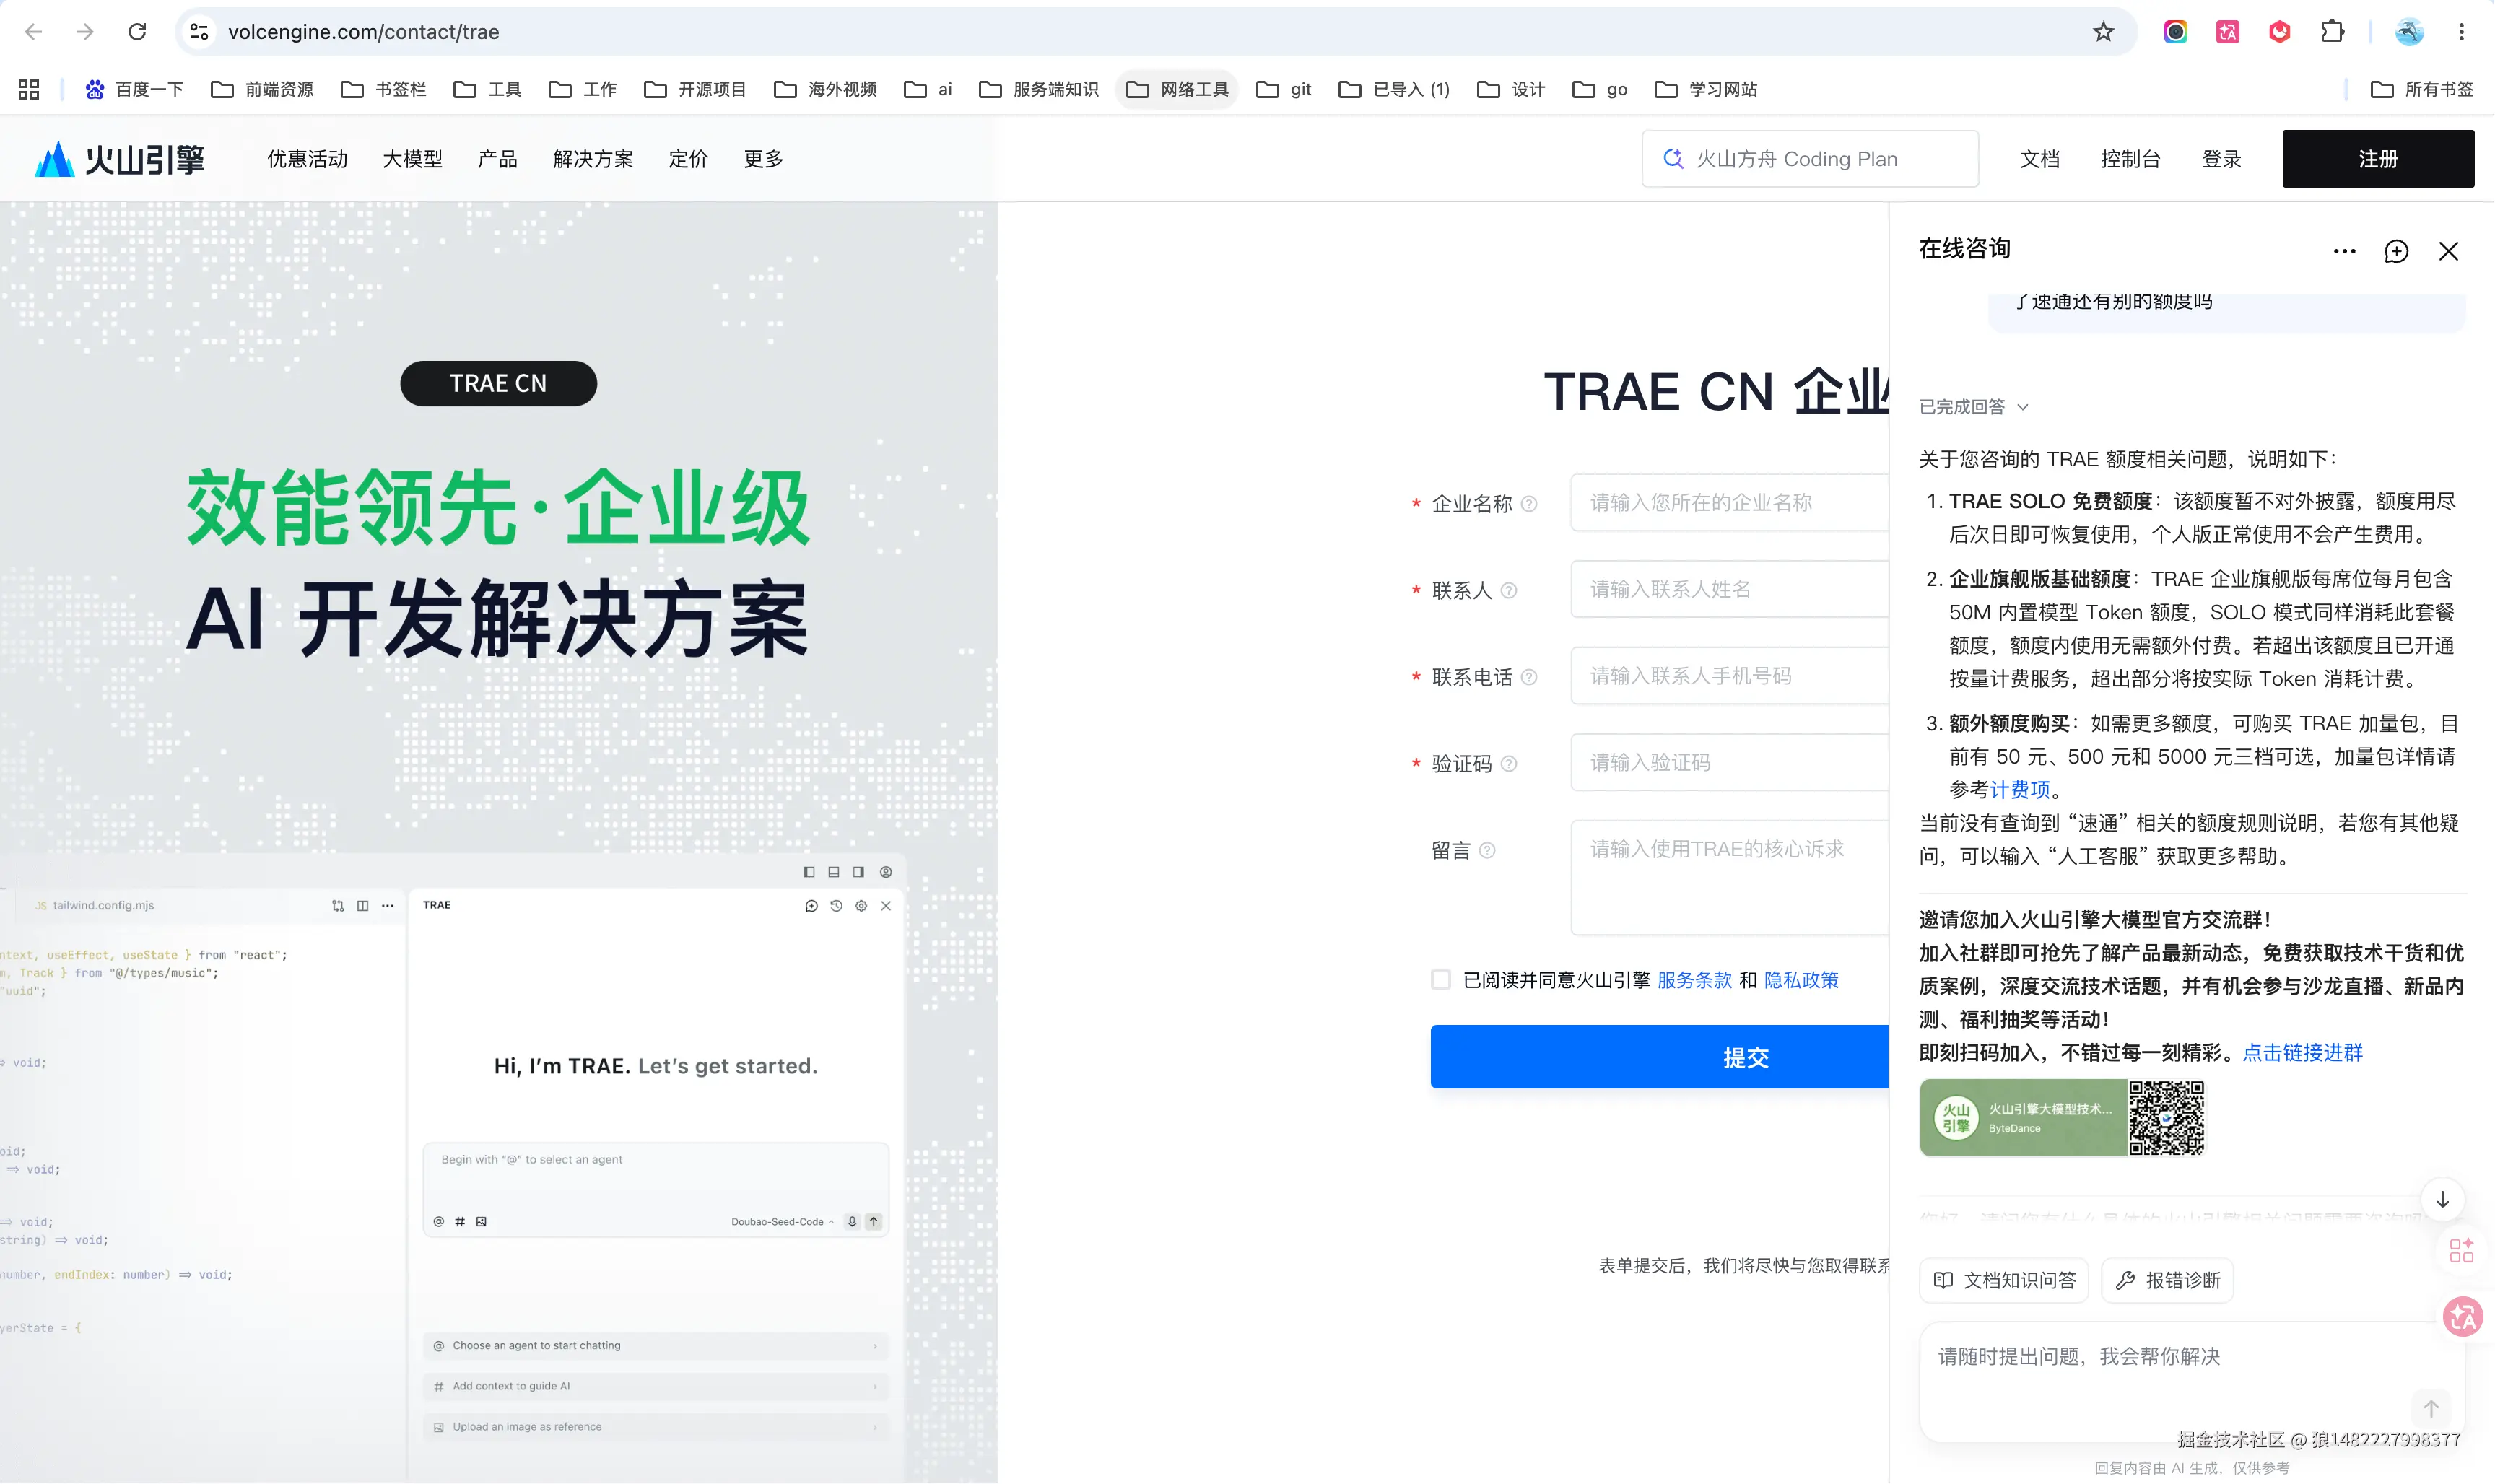Start a new chat in 在线咨询 panel
This screenshot has width=2495, height=1484.
[2396, 251]
